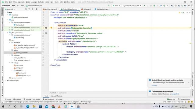Open the Gradle side panel

click(193, 12)
